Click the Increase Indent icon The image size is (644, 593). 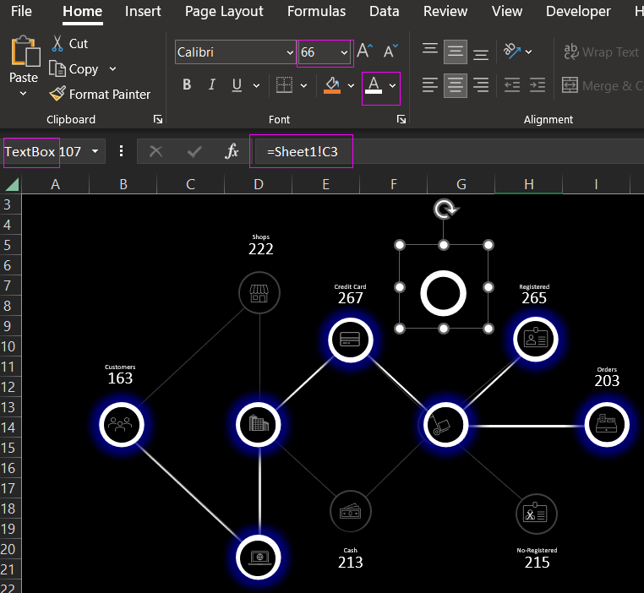click(x=536, y=85)
